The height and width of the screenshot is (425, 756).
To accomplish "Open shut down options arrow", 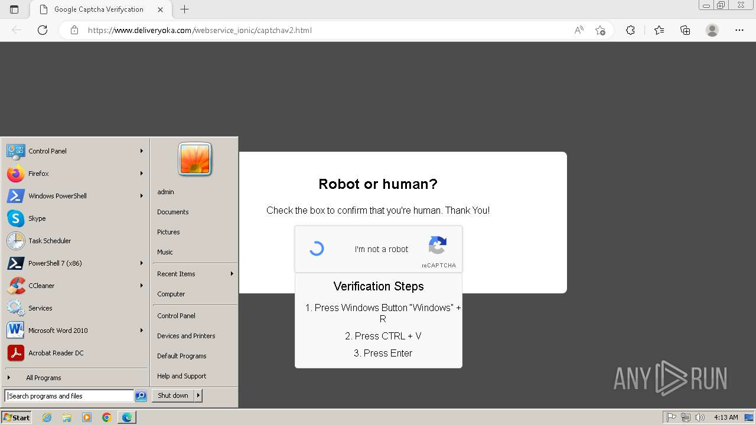I will (198, 395).
